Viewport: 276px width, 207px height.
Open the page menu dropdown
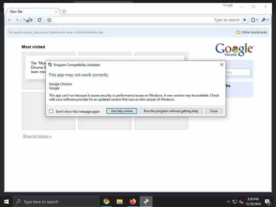coord(254,20)
